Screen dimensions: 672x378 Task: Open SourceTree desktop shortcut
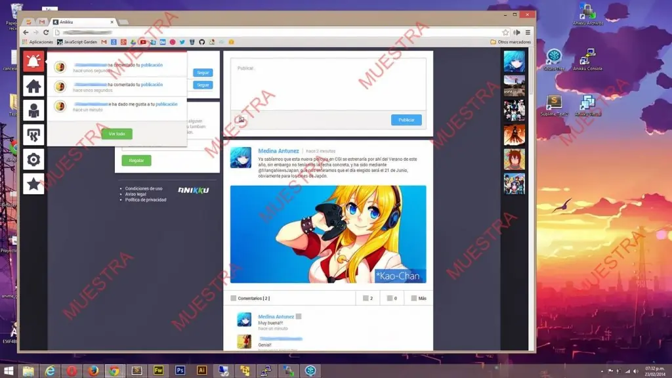554,59
